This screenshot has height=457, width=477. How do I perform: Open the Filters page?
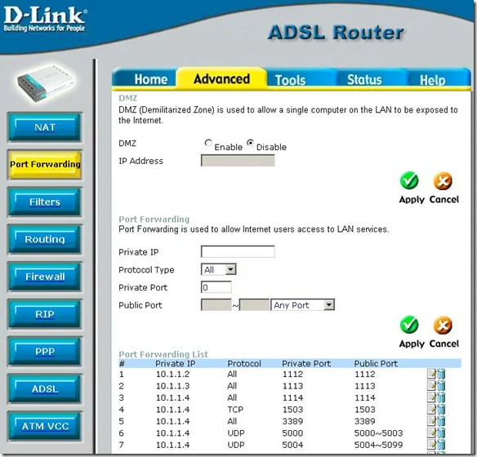pos(45,202)
